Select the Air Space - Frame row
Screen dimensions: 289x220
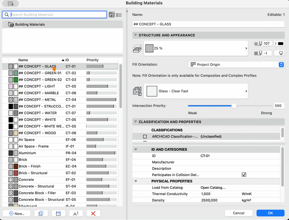coord(60,146)
